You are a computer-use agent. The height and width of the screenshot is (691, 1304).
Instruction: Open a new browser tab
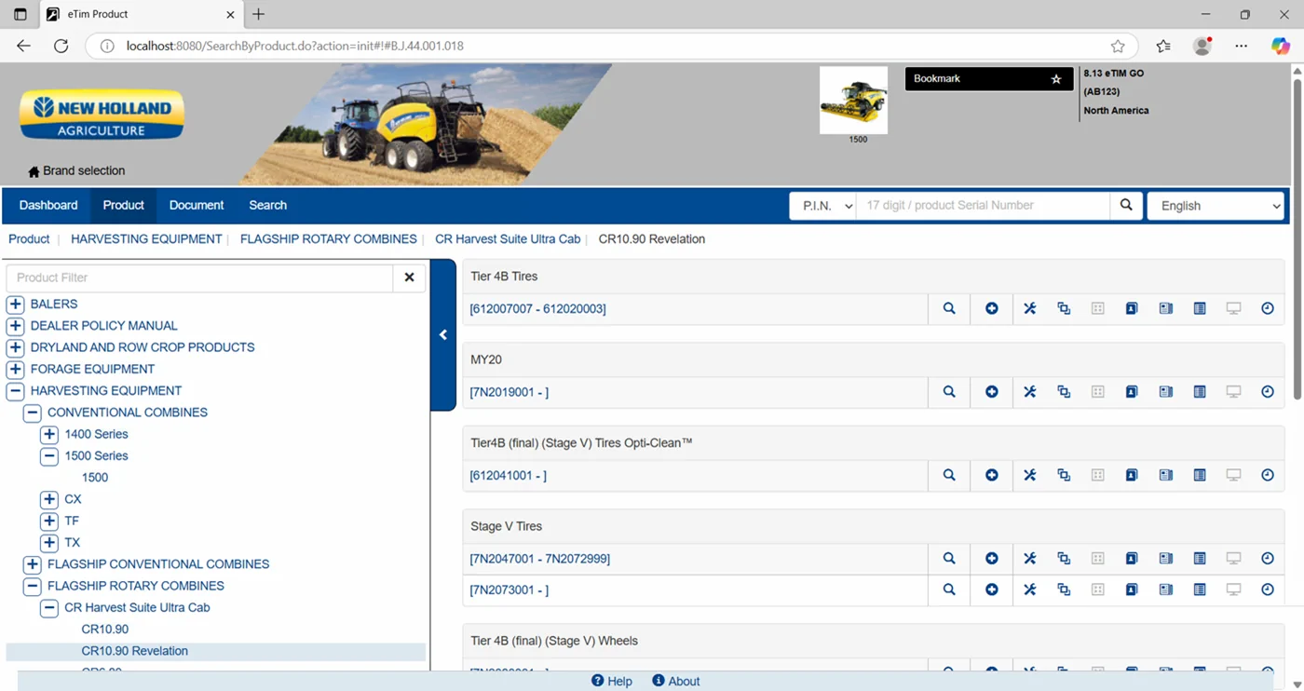point(259,14)
